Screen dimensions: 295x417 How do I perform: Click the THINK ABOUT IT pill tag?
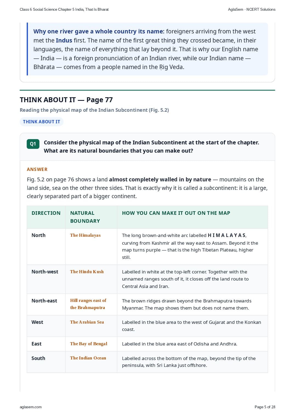(x=41, y=122)
